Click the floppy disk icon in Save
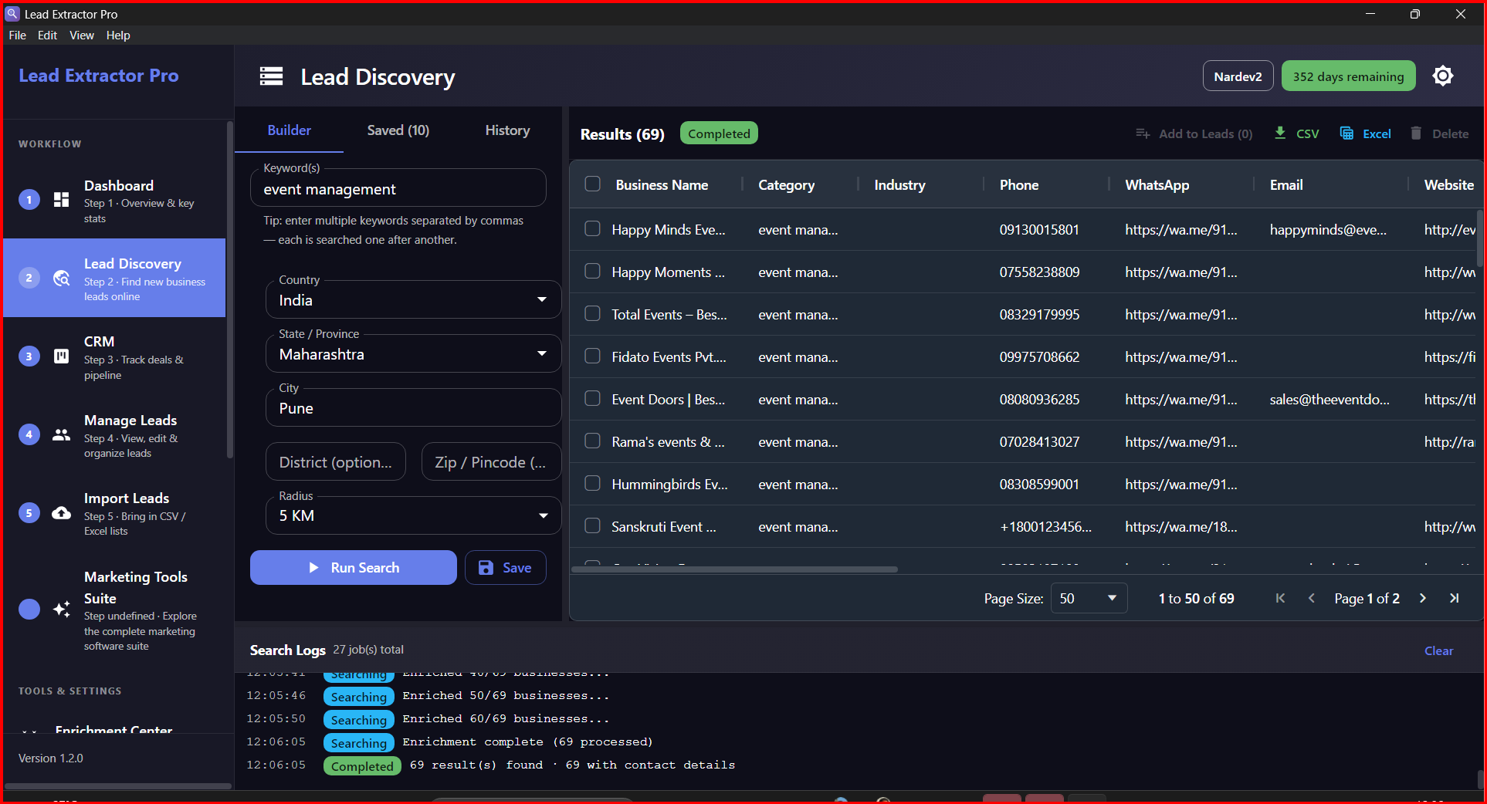The image size is (1487, 804). (x=486, y=568)
